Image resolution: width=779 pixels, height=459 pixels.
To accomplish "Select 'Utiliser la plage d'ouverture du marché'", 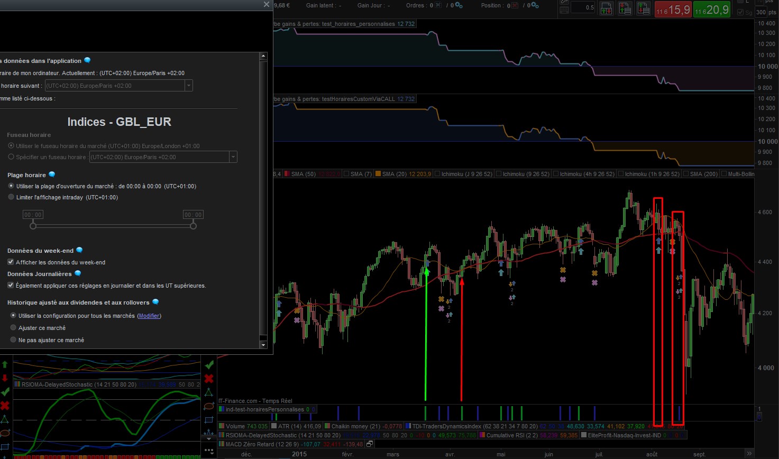I will coord(11,186).
